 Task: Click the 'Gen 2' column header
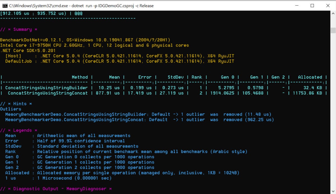[x=278, y=77]
